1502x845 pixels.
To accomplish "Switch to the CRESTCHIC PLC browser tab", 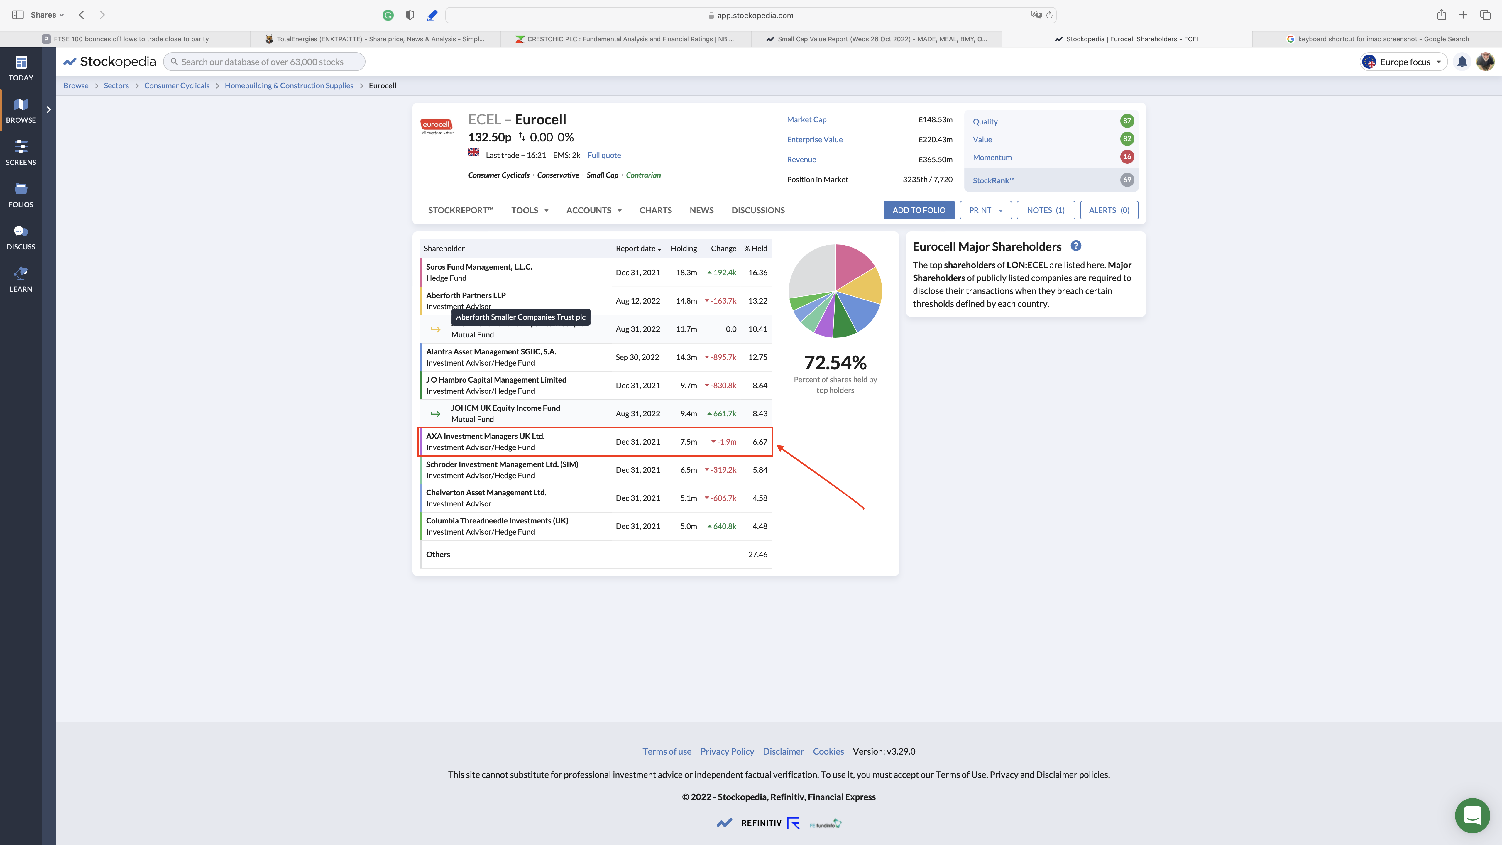I will [626, 39].
